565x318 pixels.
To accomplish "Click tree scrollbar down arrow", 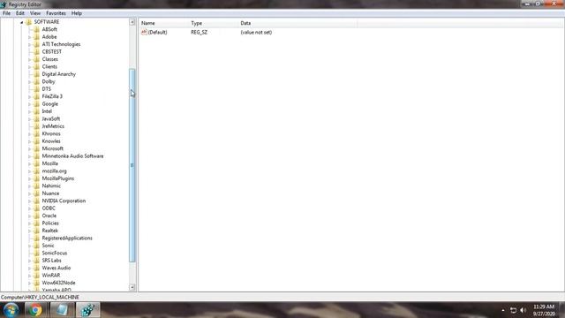I will point(132,287).
